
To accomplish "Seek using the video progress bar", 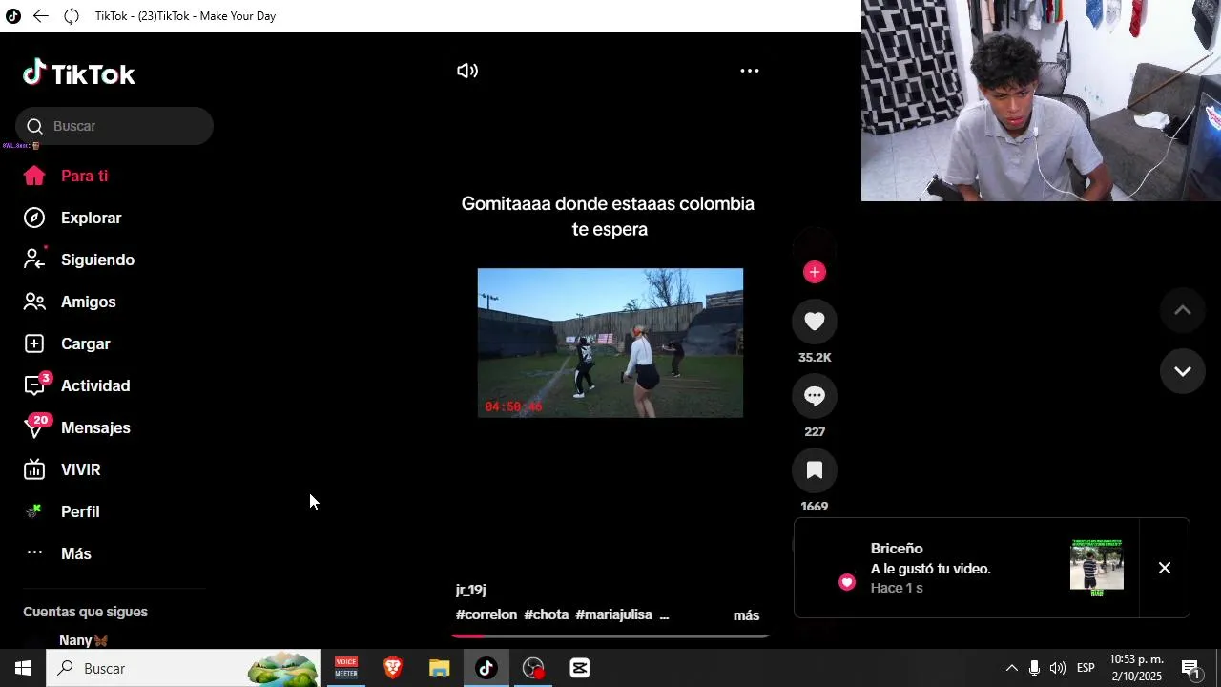I will tap(610, 635).
